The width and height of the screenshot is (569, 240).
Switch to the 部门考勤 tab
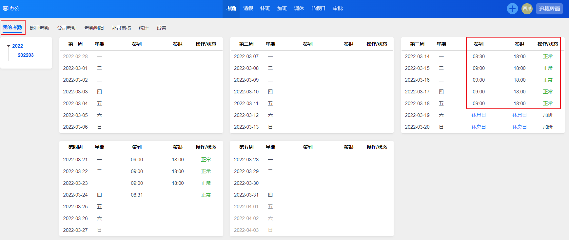(x=39, y=28)
